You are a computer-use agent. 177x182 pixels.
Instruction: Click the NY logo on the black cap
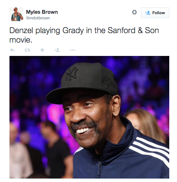pyautogui.click(x=71, y=74)
